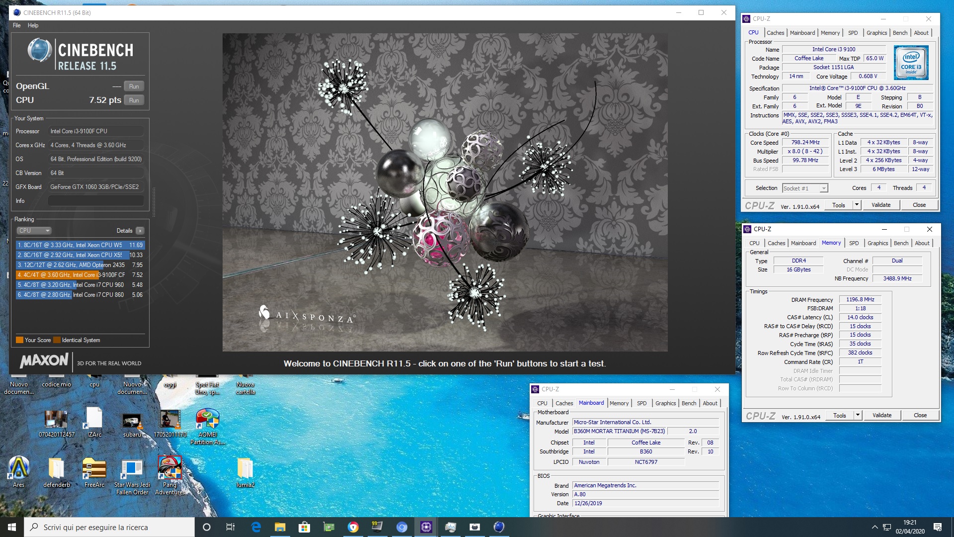Run the OpenGL benchmark test
The width and height of the screenshot is (954, 537).
coord(134,87)
